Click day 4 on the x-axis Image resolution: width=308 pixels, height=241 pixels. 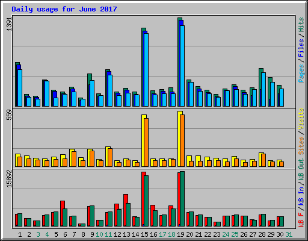[47, 234]
